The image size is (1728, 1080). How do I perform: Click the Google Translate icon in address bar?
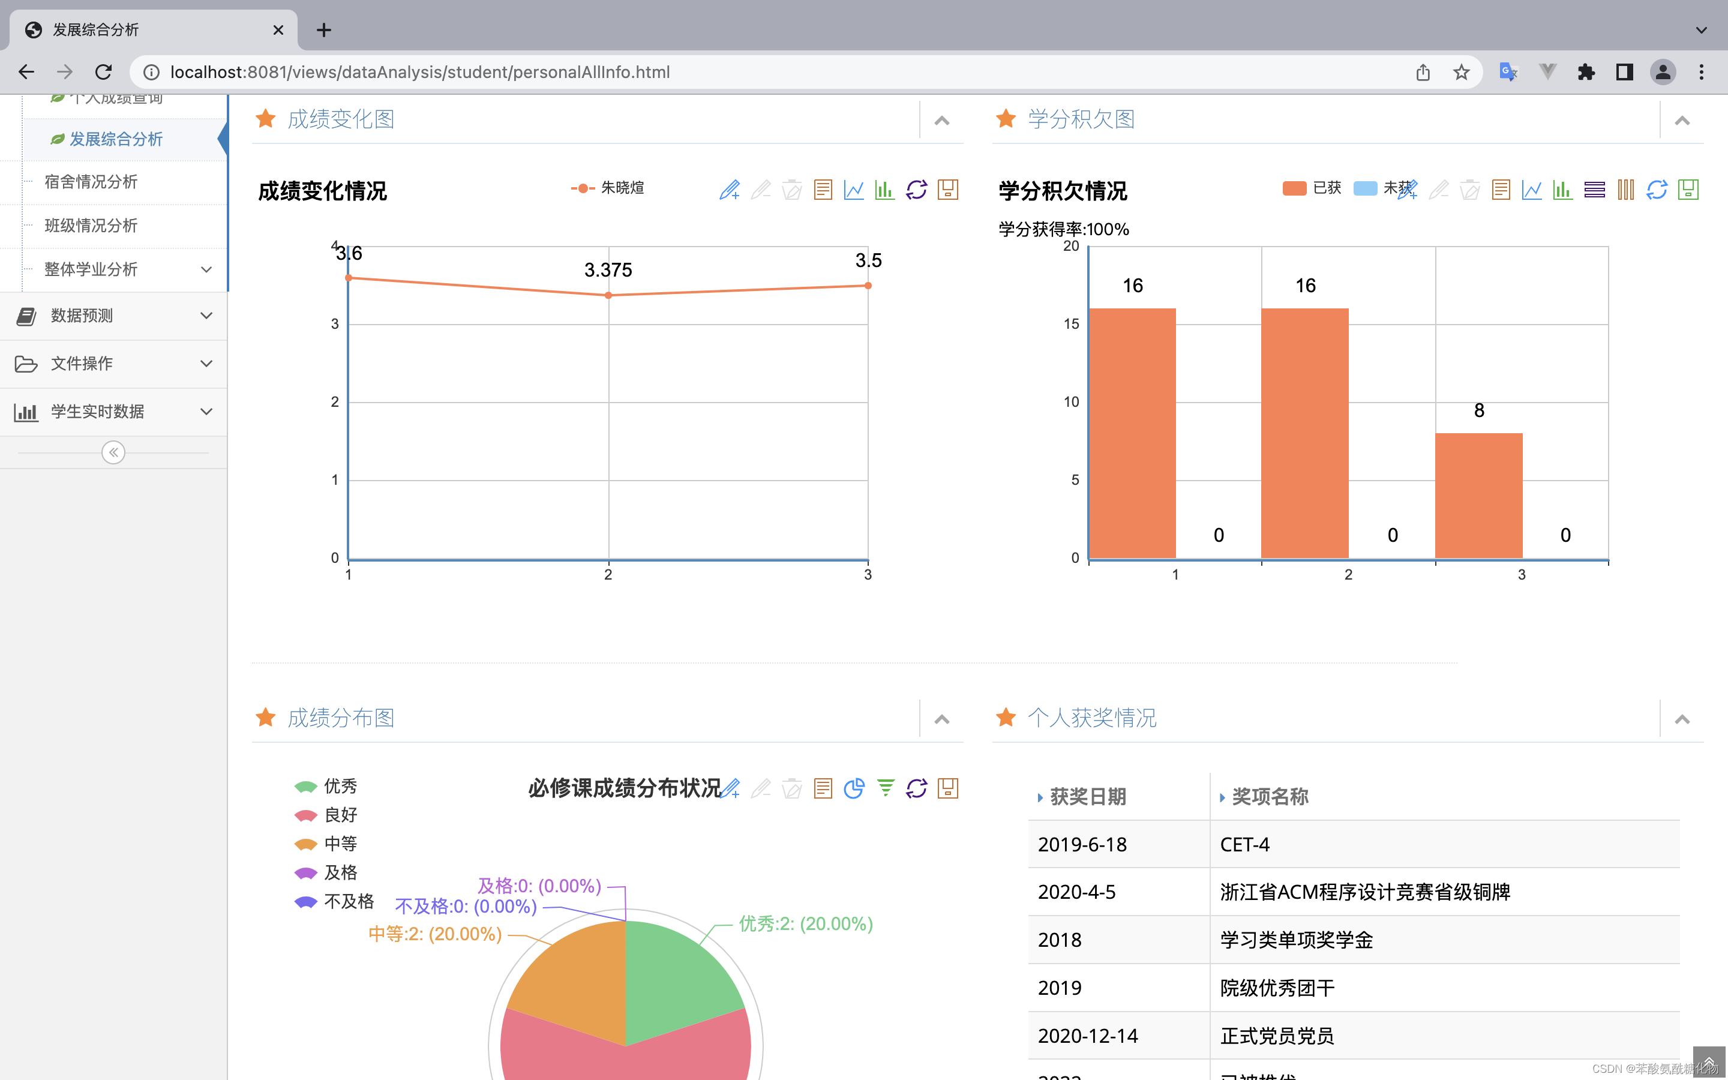tap(1508, 72)
